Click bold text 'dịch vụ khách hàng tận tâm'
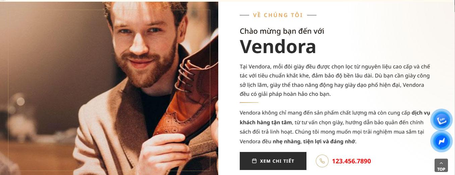This screenshot has height=175, width=455. 335,118
